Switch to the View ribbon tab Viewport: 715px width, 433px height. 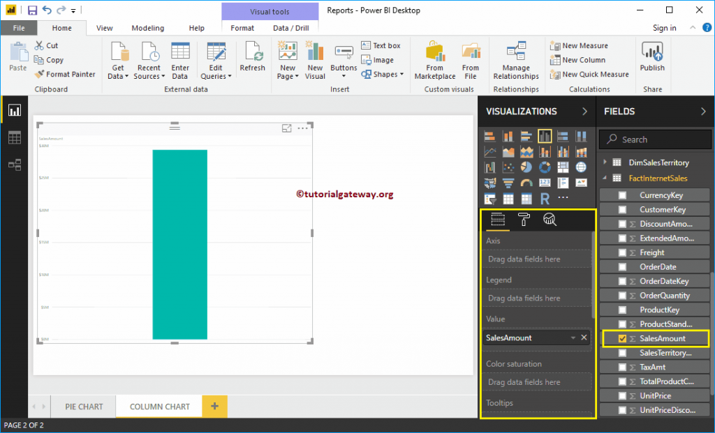point(105,28)
